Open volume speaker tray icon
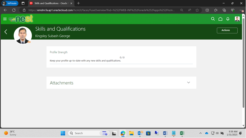 click(x=217, y=133)
